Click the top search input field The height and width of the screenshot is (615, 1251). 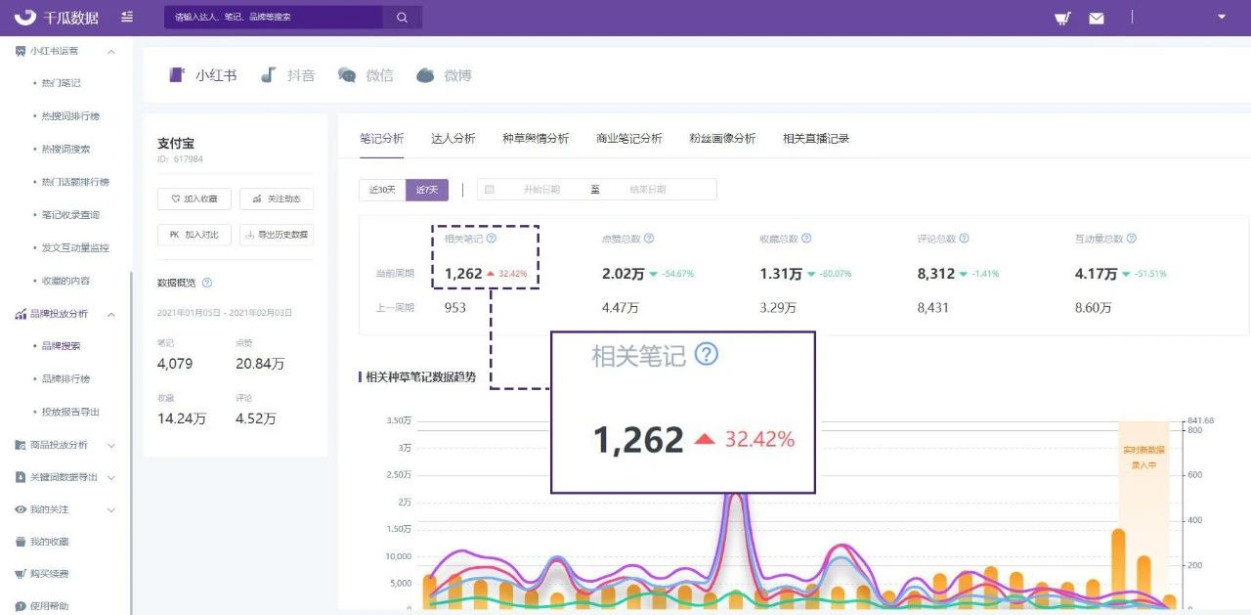[274, 18]
